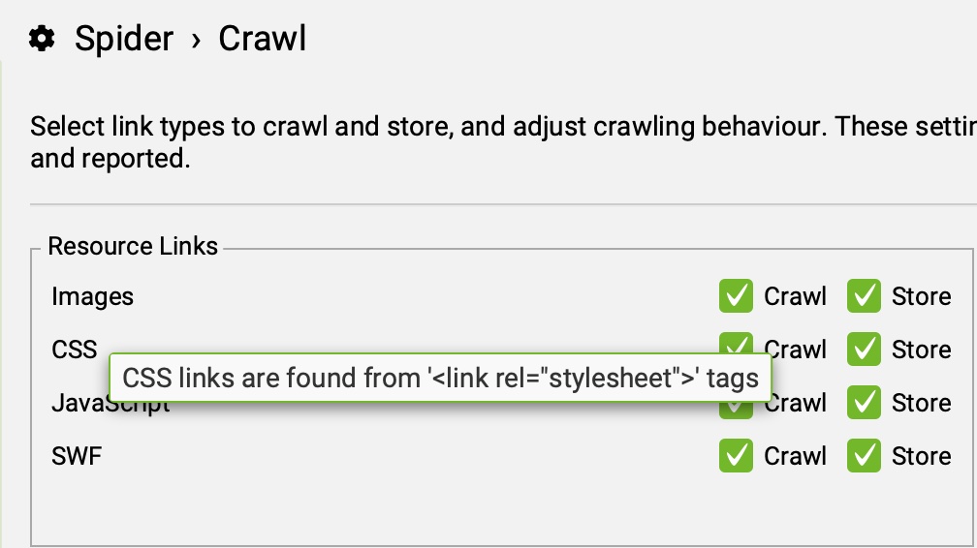Click the Resource Links group heading
Screen dimensions: 977x548
pos(133,246)
